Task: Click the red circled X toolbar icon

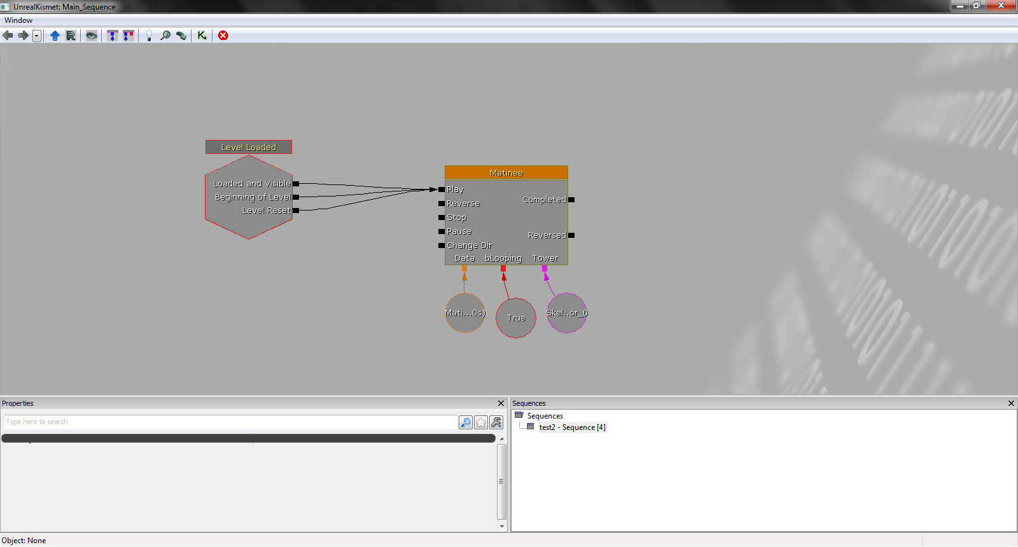Action: (x=223, y=36)
